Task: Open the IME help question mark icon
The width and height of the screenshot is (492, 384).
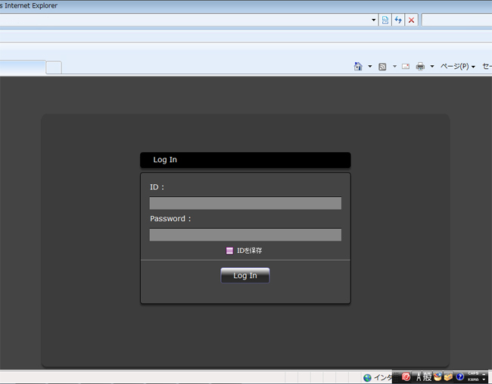Action: point(459,376)
